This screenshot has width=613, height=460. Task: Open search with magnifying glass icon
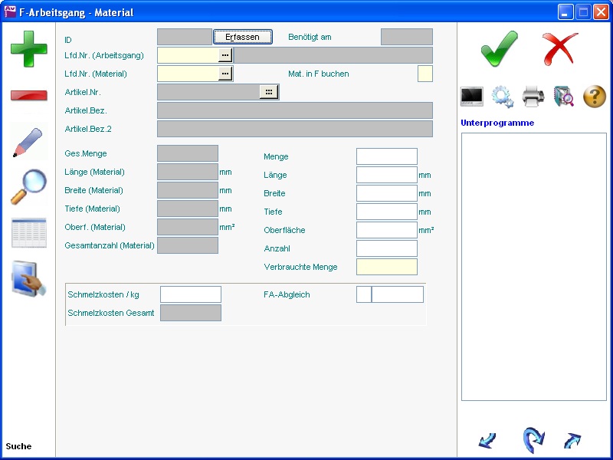tap(28, 187)
